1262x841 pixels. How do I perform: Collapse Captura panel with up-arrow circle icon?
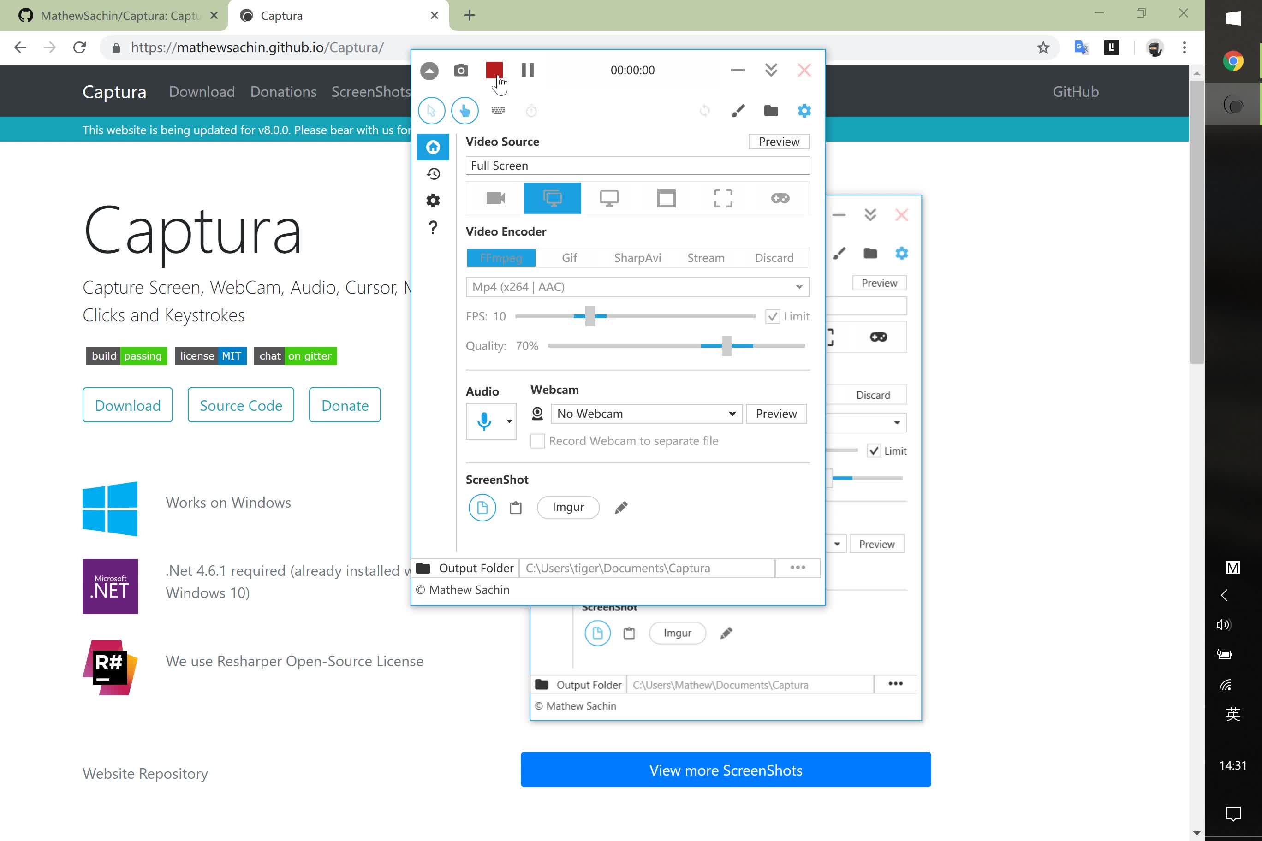(x=429, y=71)
